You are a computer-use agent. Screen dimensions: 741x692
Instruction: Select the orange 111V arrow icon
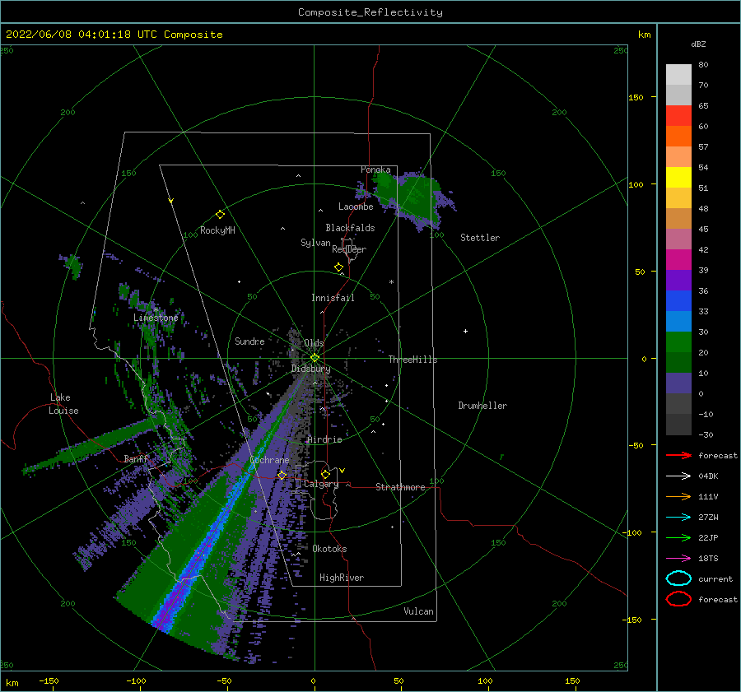coord(678,496)
